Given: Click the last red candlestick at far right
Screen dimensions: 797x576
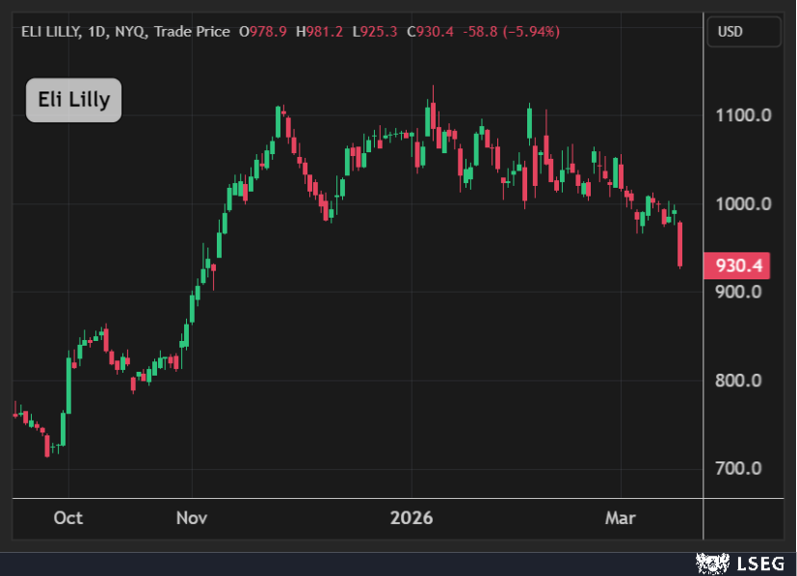Looking at the screenshot, I should point(680,245).
